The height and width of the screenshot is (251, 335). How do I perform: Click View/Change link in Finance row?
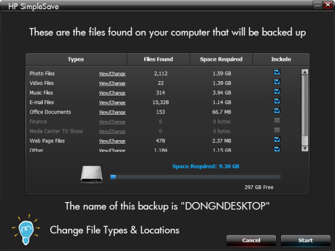(x=112, y=121)
